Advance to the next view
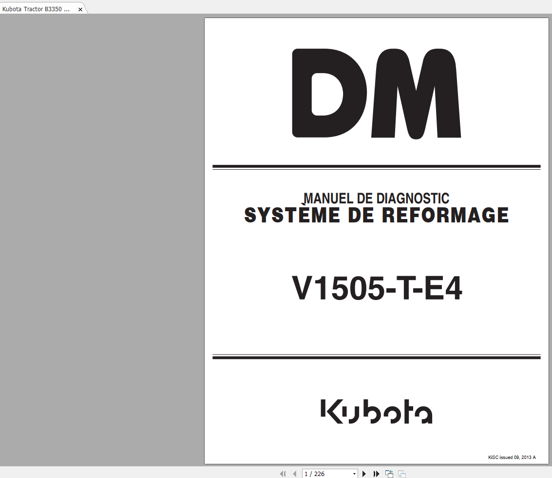Screen dimensions: 552x478 click(x=401, y=474)
